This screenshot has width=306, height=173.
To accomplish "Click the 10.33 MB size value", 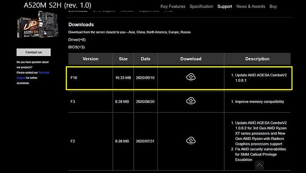I will (x=123, y=78).
